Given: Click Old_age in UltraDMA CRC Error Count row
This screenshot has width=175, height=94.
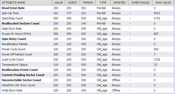Looking at the screenshot, I should pos(102,85).
